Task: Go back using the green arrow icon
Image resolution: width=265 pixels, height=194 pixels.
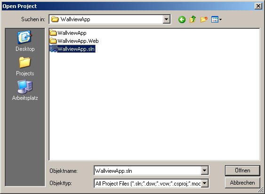Action: (182, 20)
